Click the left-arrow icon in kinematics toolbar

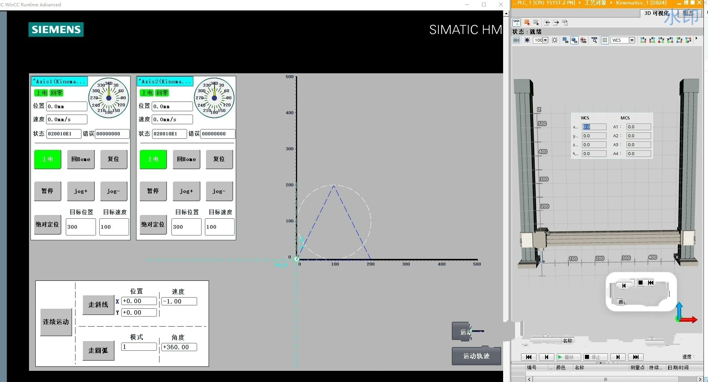point(547,23)
